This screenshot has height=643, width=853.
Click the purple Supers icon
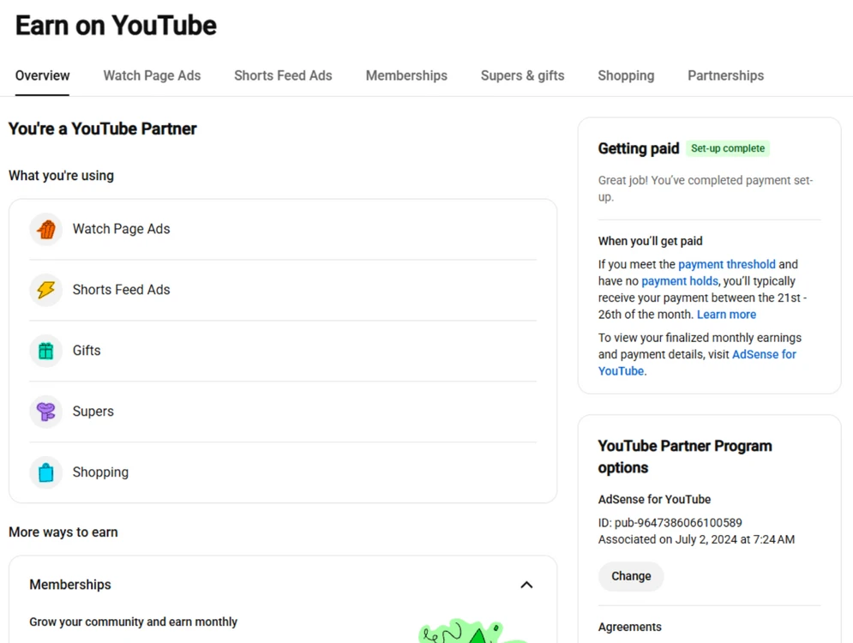click(x=46, y=412)
